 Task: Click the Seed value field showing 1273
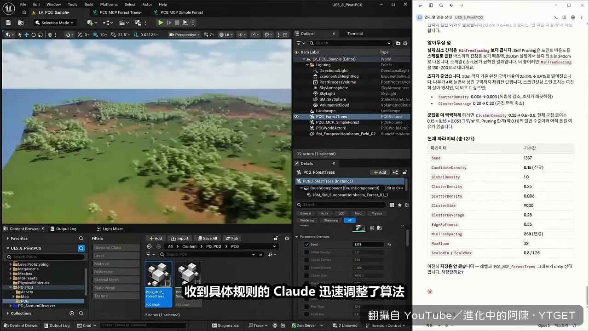[x=368, y=245]
